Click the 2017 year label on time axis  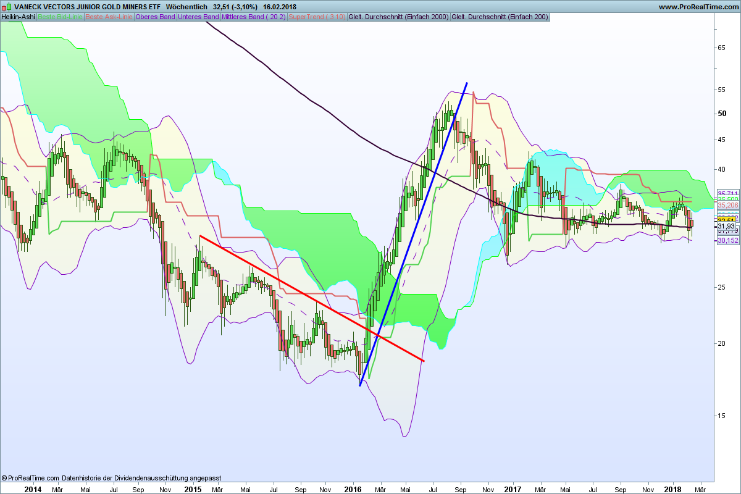pyautogui.click(x=513, y=489)
